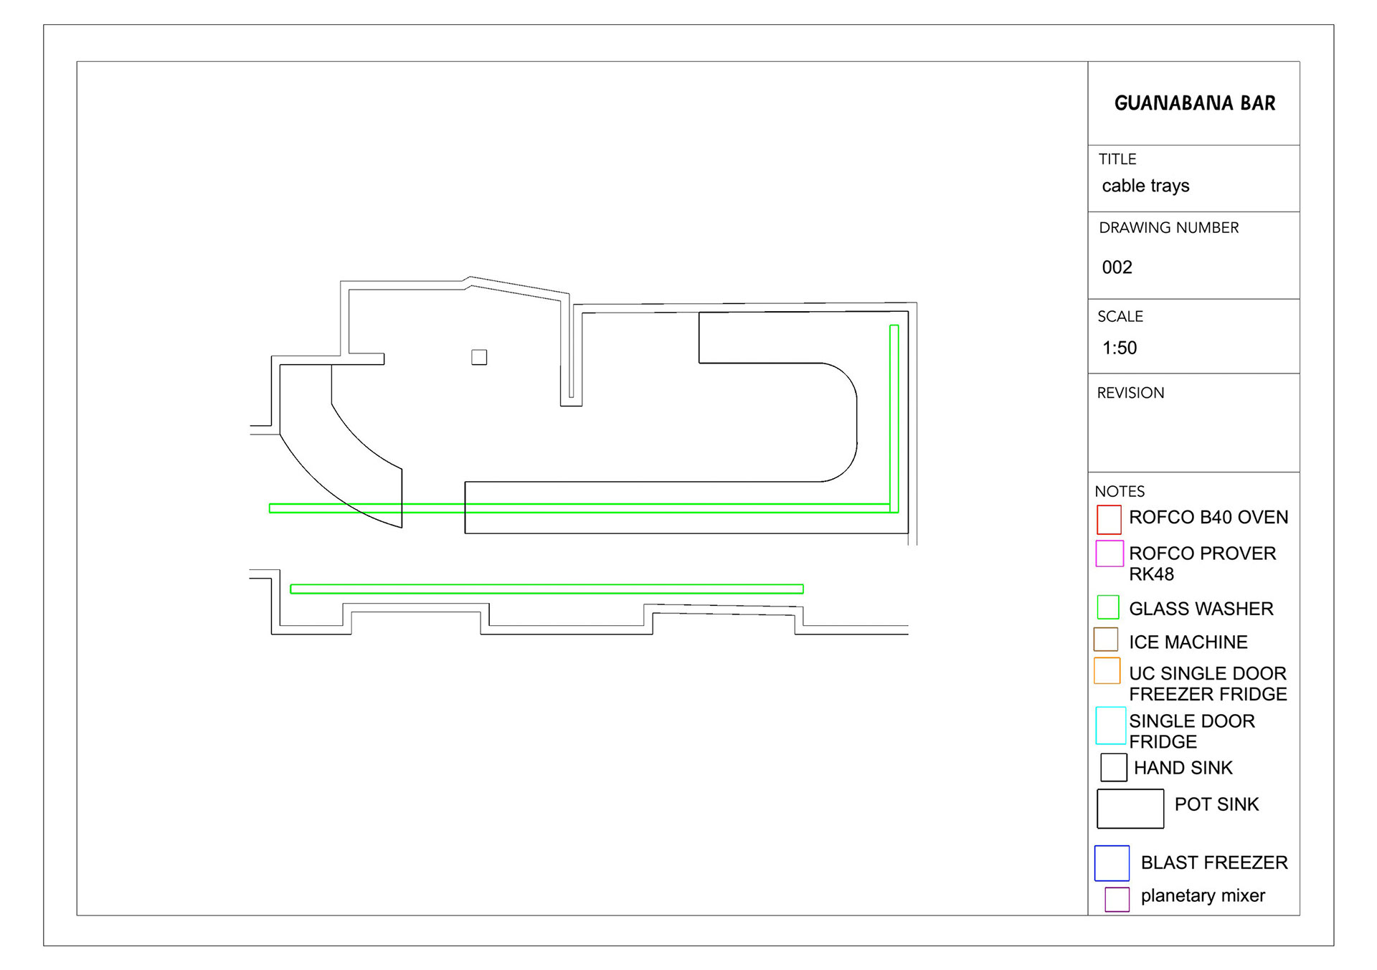The image size is (1377, 970).
Task: Select the blue BLAST FREEZER legend box
Action: pos(1111,863)
